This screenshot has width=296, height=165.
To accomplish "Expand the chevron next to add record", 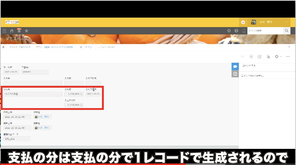I will pyautogui.click(x=242, y=56).
